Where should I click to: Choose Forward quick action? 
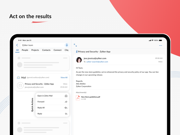tap(52, 102)
